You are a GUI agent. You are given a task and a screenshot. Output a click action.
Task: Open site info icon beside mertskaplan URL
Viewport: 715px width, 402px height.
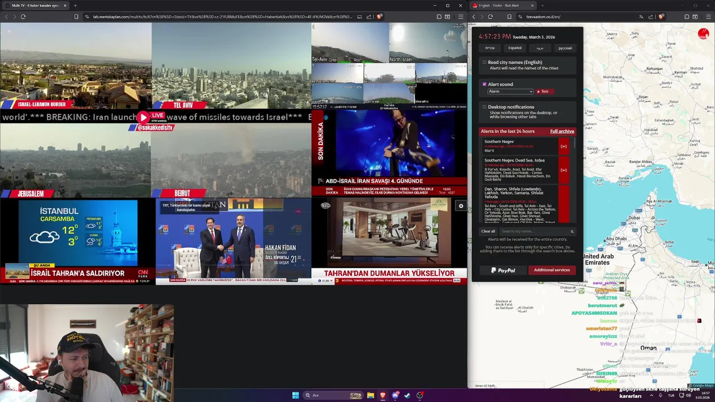point(87,17)
